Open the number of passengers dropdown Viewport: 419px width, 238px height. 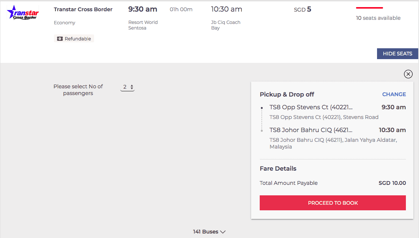point(127,87)
